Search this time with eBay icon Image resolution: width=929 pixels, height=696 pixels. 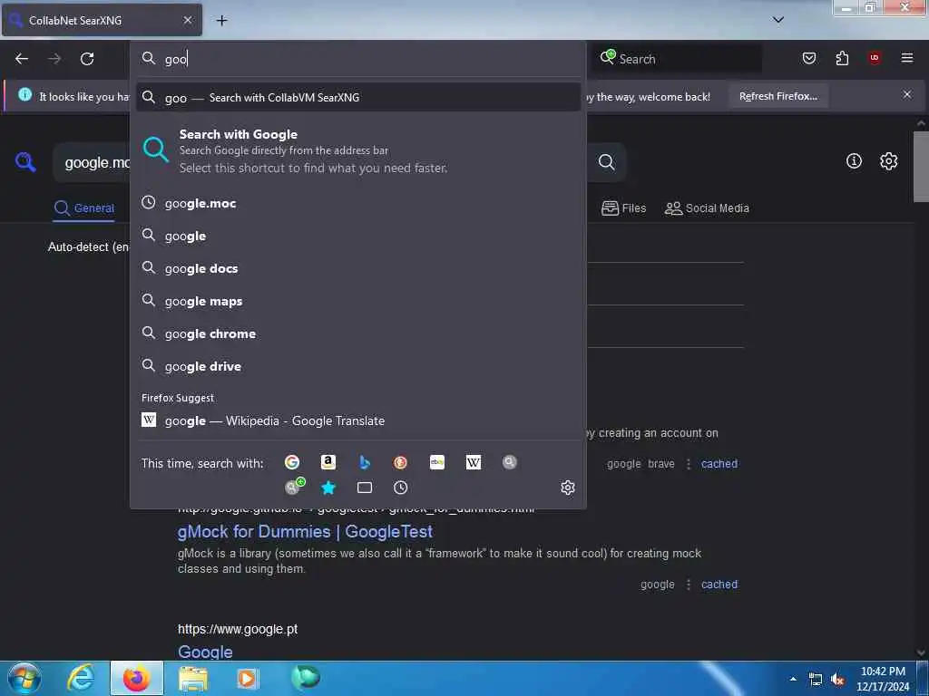pos(437,462)
